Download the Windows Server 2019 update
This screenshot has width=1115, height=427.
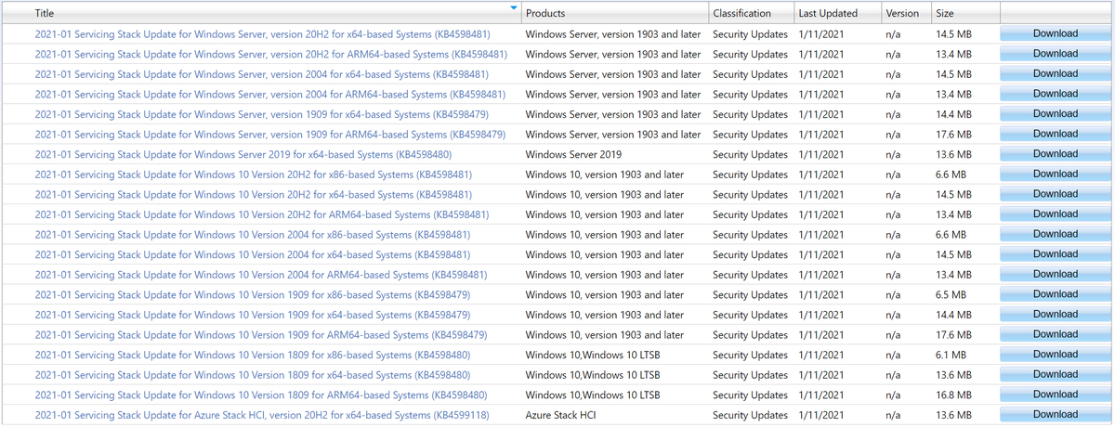[x=1056, y=154]
